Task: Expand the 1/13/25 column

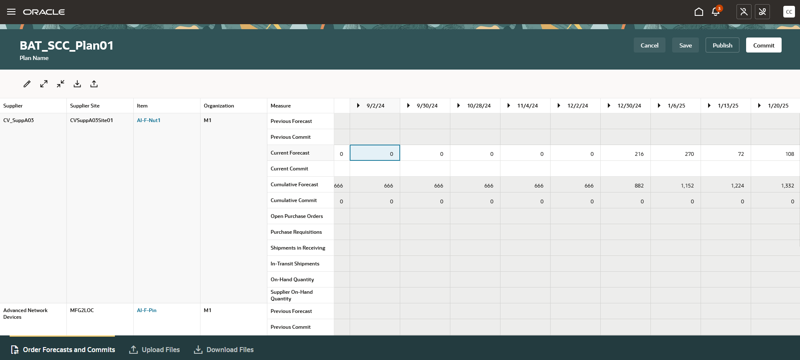Action: tap(709, 106)
